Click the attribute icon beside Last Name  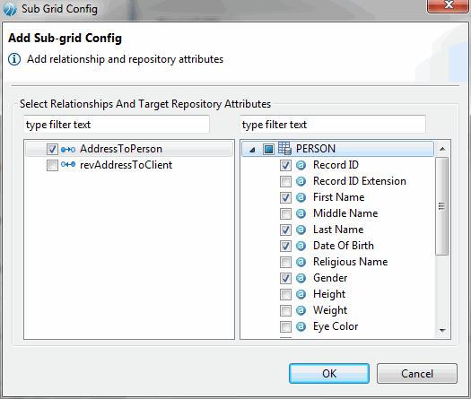301,230
